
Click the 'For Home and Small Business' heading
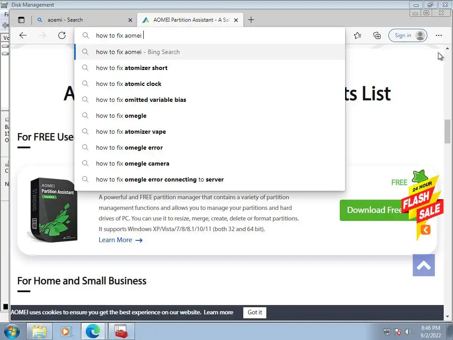[82, 281]
